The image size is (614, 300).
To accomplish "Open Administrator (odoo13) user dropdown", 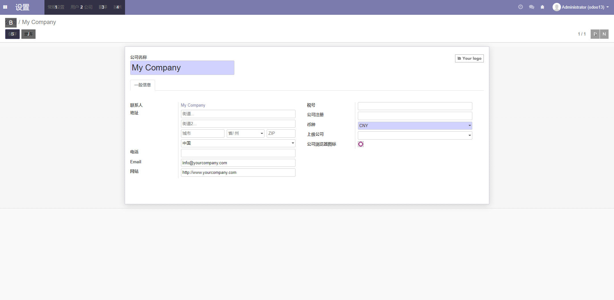I will pyautogui.click(x=581, y=7).
